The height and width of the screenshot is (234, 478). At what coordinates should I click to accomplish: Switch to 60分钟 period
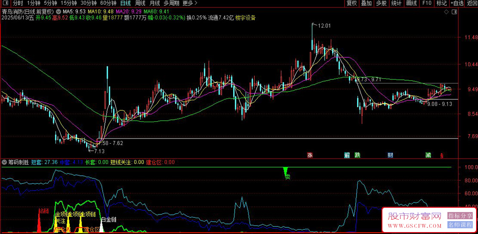pyautogui.click(x=108, y=3)
